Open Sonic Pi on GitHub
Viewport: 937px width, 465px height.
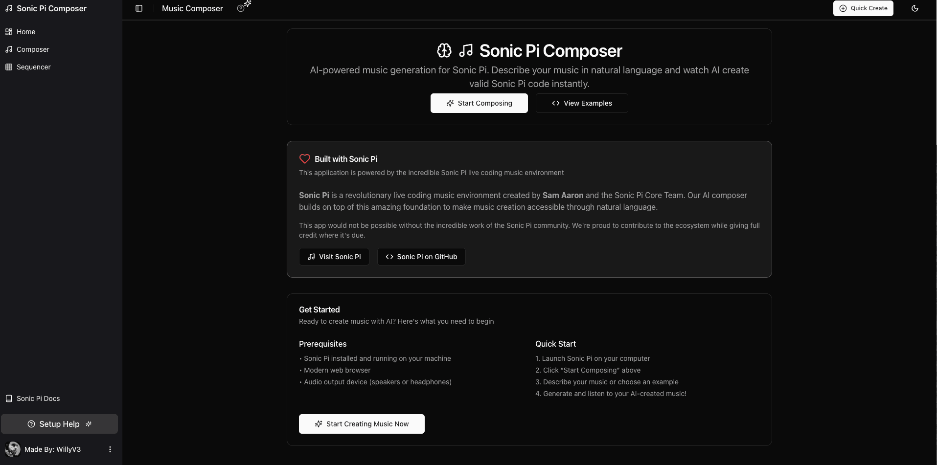[x=421, y=256]
